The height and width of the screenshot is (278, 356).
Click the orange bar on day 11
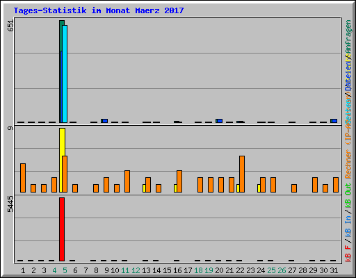click(x=127, y=181)
